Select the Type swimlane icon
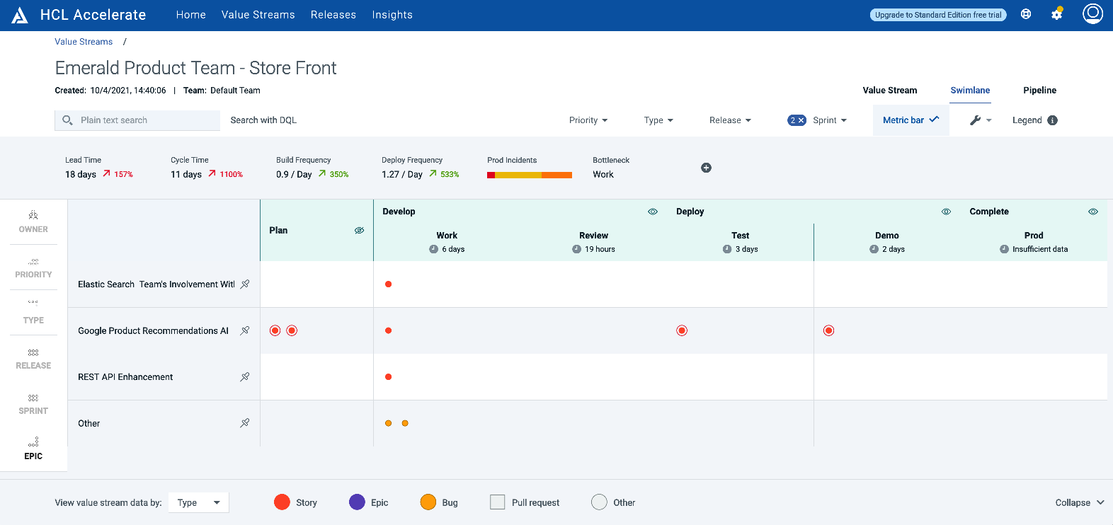Viewport: 1113px width, 525px height. (x=33, y=302)
